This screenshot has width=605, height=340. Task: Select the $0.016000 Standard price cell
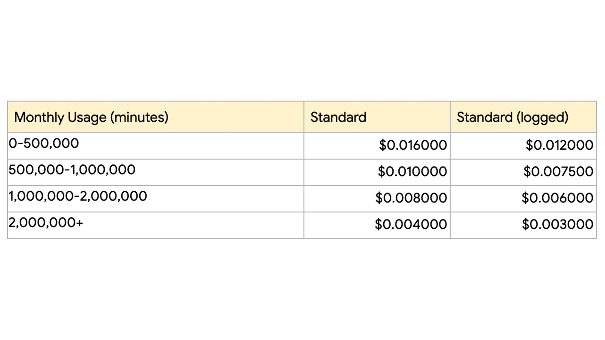tap(377, 146)
